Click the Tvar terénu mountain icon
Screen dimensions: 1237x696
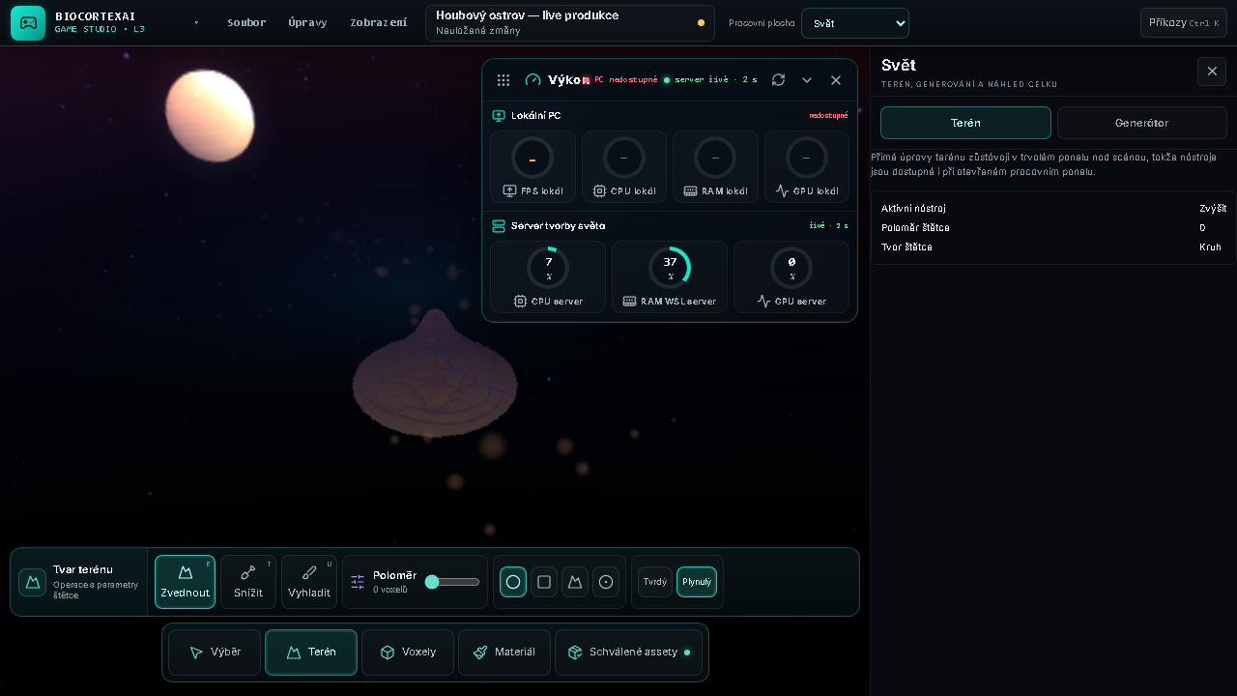[x=33, y=582]
